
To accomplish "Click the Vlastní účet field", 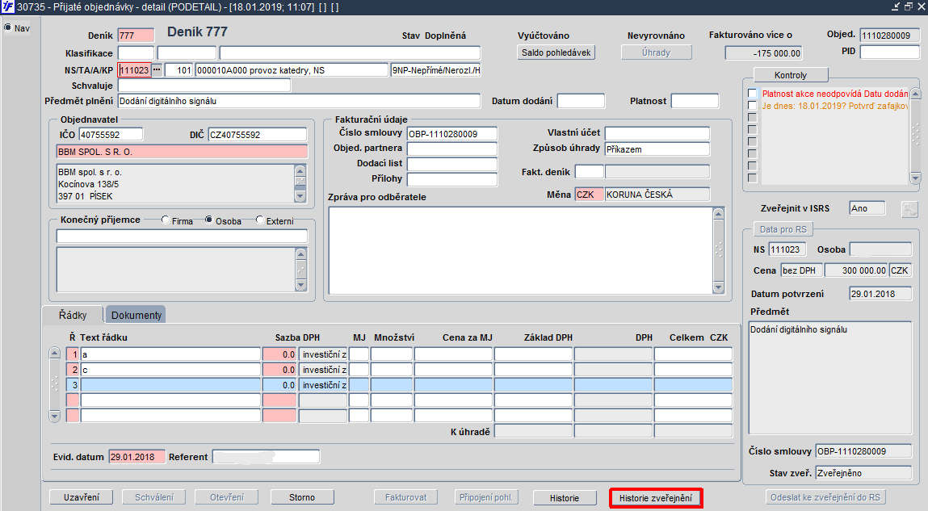I will 657,133.
